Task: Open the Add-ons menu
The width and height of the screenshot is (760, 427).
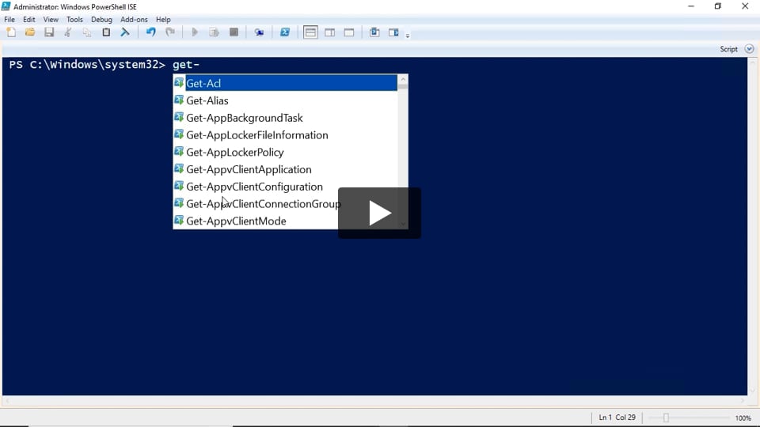Action: click(x=134, y=20)
